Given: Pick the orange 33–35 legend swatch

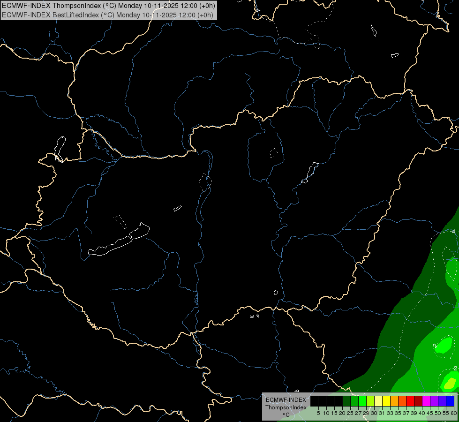Looking at the screenshot, I should (x=394, y=401).
